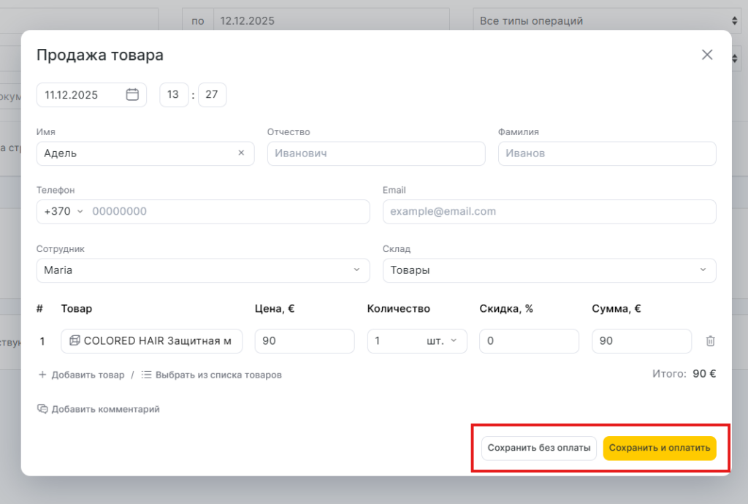Click the comment bubble icon beside Добавить комментарий
Image resolution: width=748 pixels, height=504 pixels.
42,409
